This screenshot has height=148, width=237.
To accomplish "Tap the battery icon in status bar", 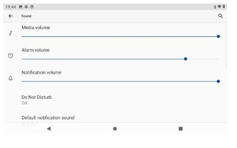I will pyautogui.click(x=224, y=6).
